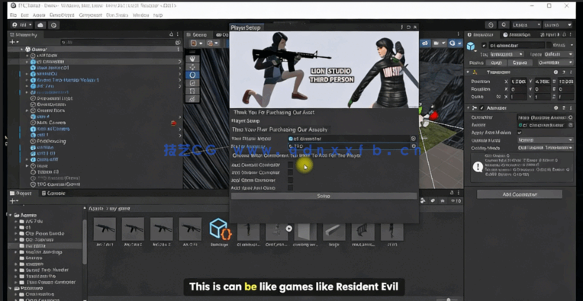Collapse the Transform component
This screenshot has width=583, height=301.
(468, 72)
